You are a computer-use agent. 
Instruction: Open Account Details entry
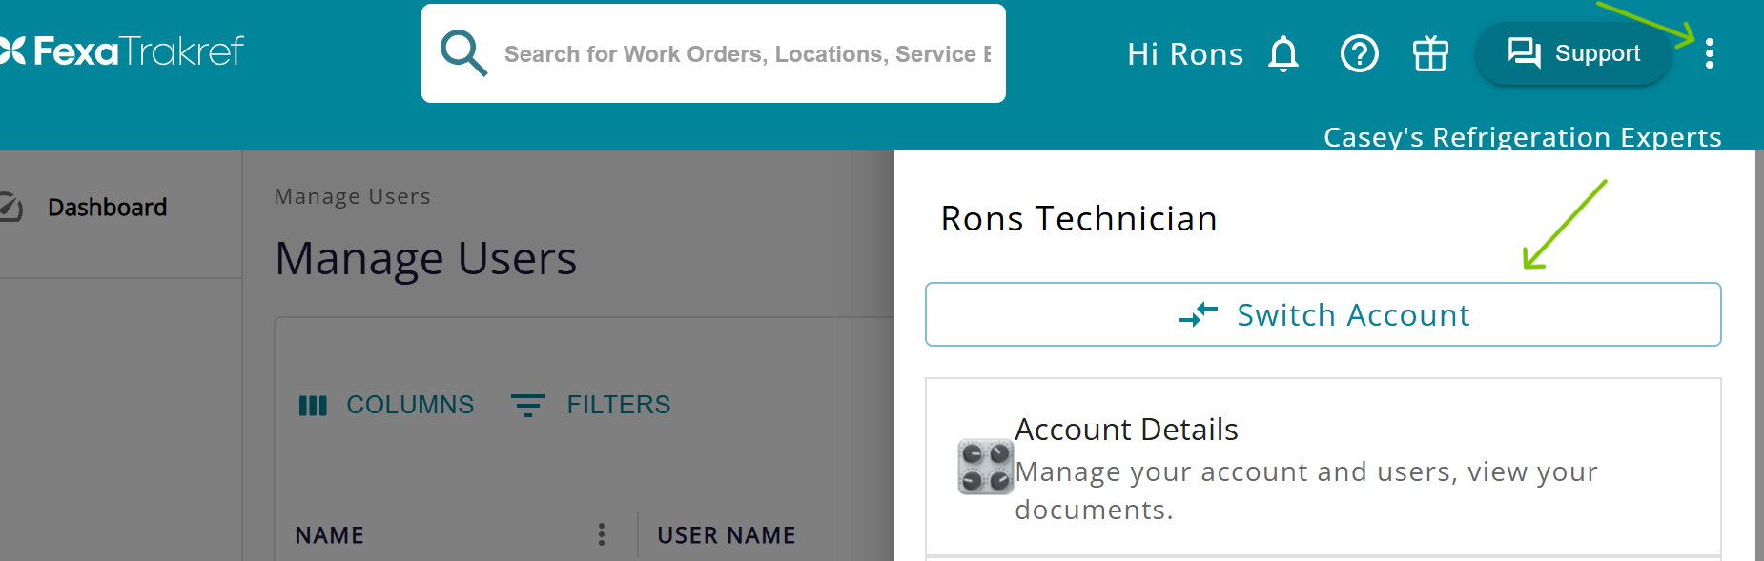coord(1323,467)
